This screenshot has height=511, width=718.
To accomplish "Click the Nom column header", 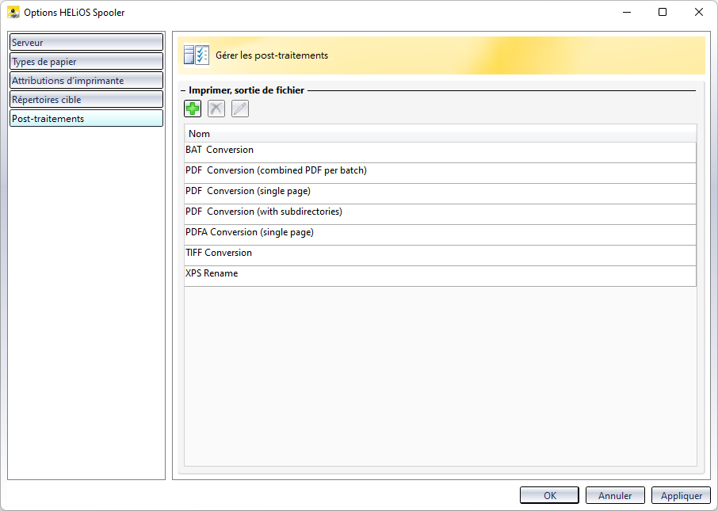I will (x=440, y=133).
